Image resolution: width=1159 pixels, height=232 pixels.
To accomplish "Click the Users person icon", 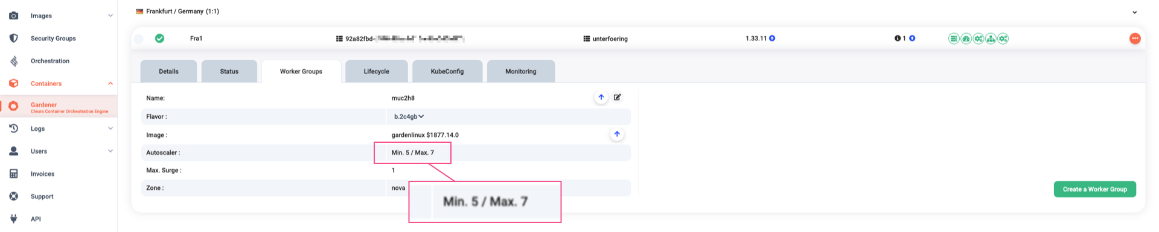I will [x=13, y=151].
